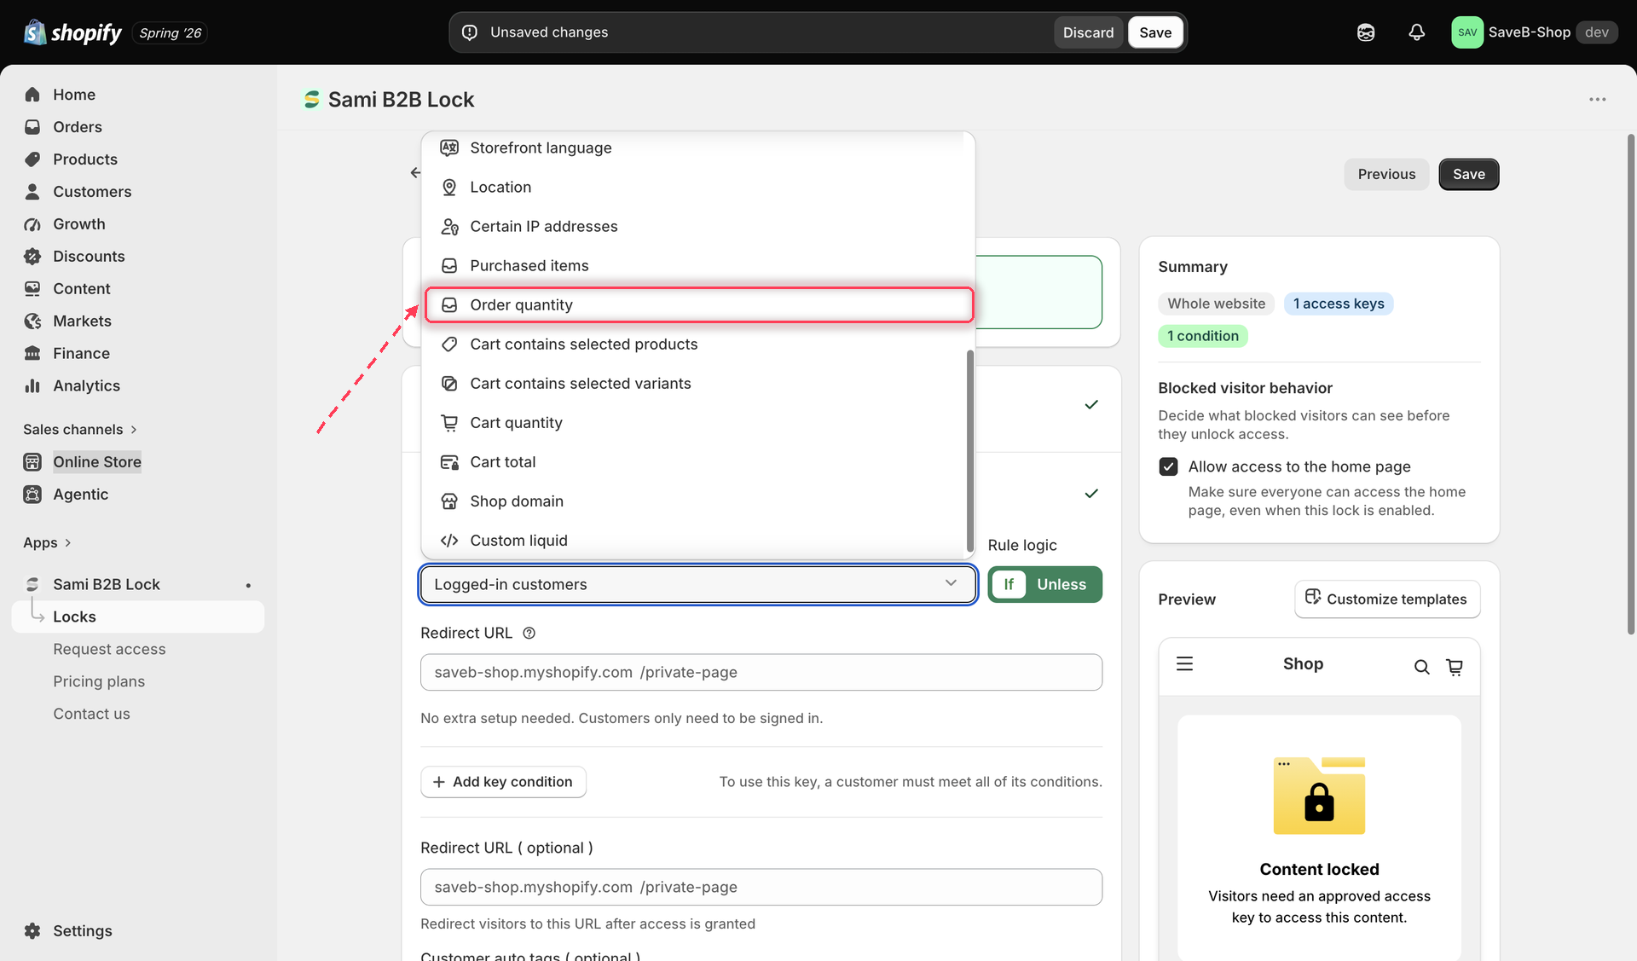Expand the Apps section
This screenshot has height=961, width=1637.
click(47, 543)
